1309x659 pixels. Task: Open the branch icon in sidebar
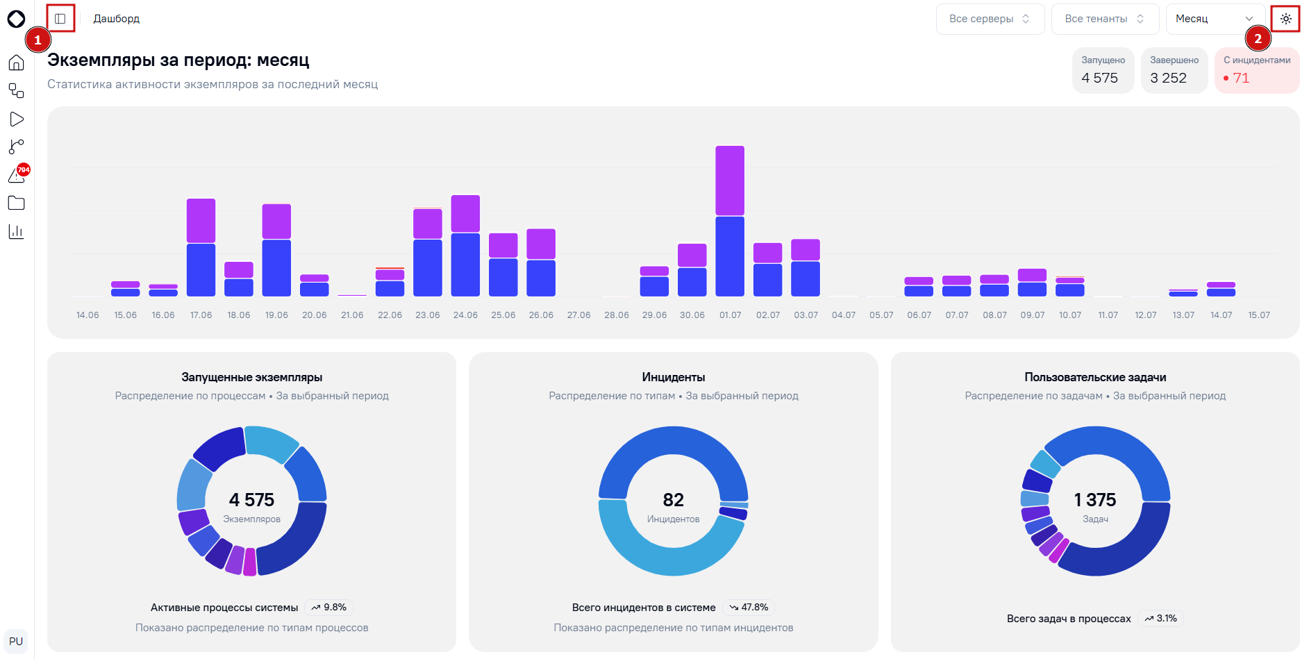coord(16,147)
